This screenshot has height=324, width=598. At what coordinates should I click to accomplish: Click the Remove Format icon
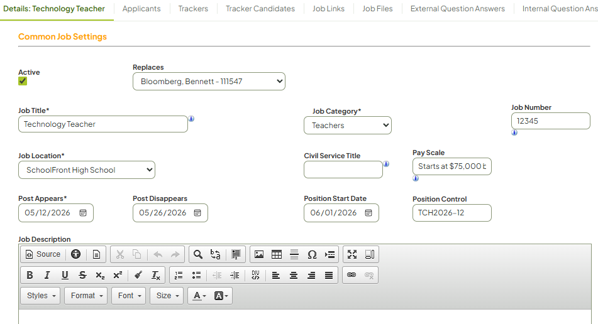(155, 275)
